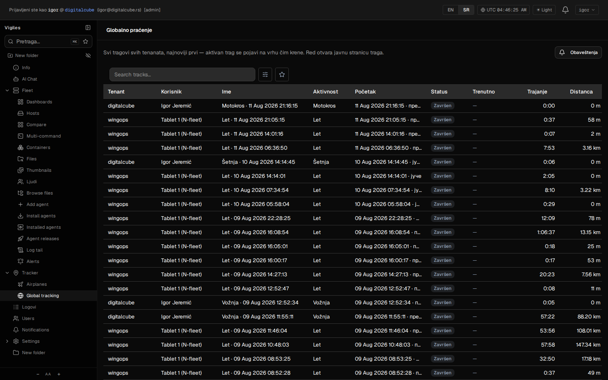Open the Šetnja 10 Aug 14:14:45 track
This screenshot has width=608, height=380.
click(x=353, y=162)
